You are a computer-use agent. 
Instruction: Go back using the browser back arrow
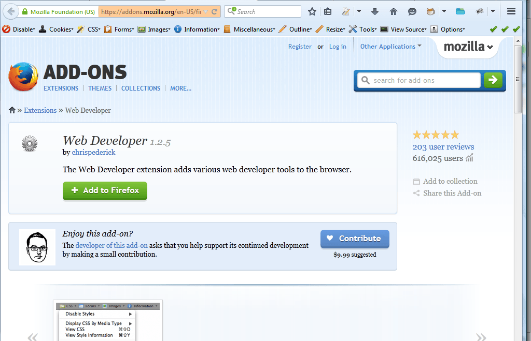[11, 11]
